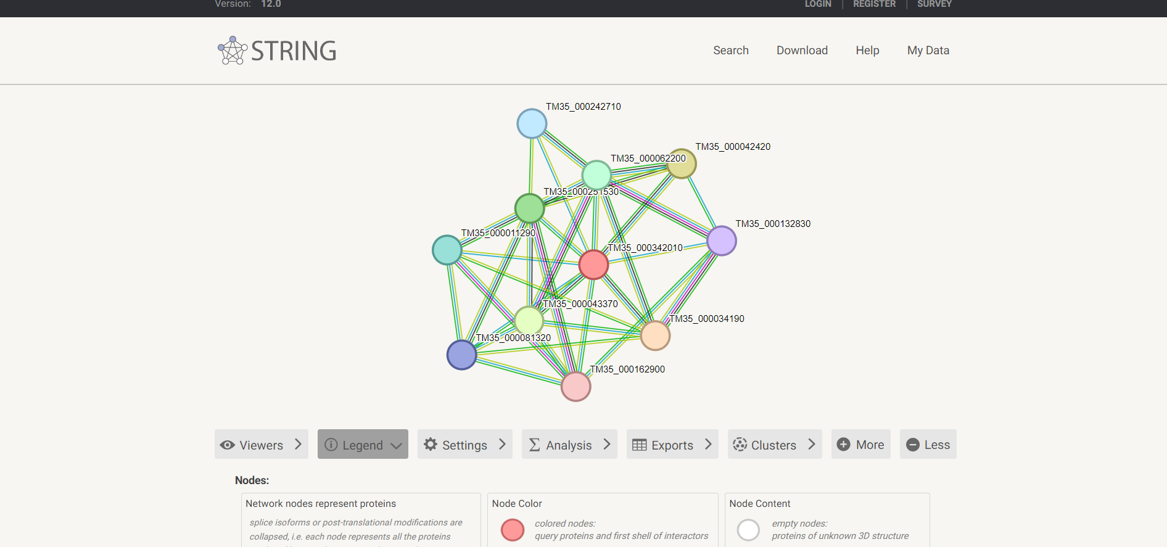
Task: Click the Node Color legend heading
Action: [517, 504]
